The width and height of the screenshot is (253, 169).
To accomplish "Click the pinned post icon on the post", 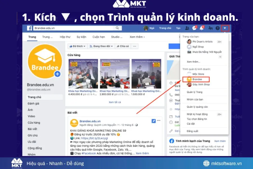I will click(x=153, y=120).
